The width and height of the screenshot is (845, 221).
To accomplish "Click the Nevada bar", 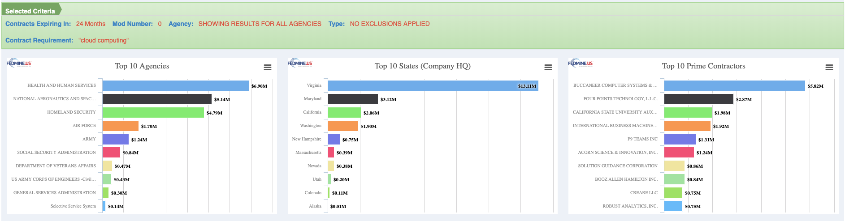I will [x=331, y=166].
